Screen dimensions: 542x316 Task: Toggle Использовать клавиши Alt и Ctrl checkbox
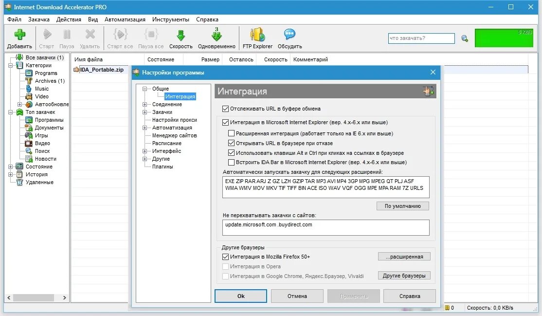(x=231, y=152)
